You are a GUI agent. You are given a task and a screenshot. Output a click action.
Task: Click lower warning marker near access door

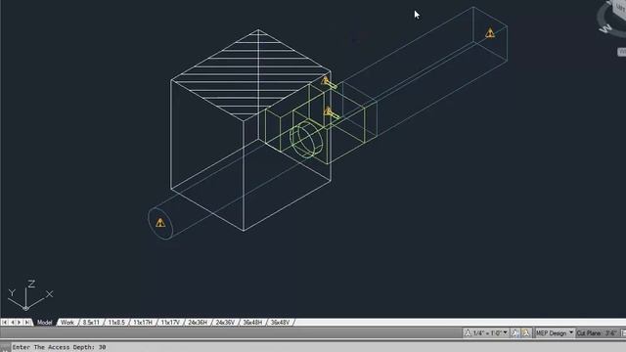[329, 110]
